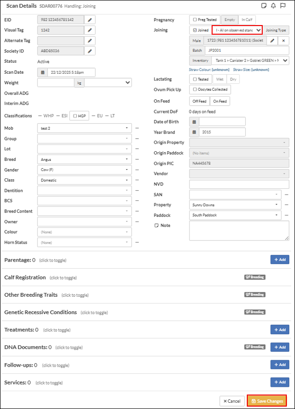
Task: Click the flag icon in header
Action: coord(283,6)
